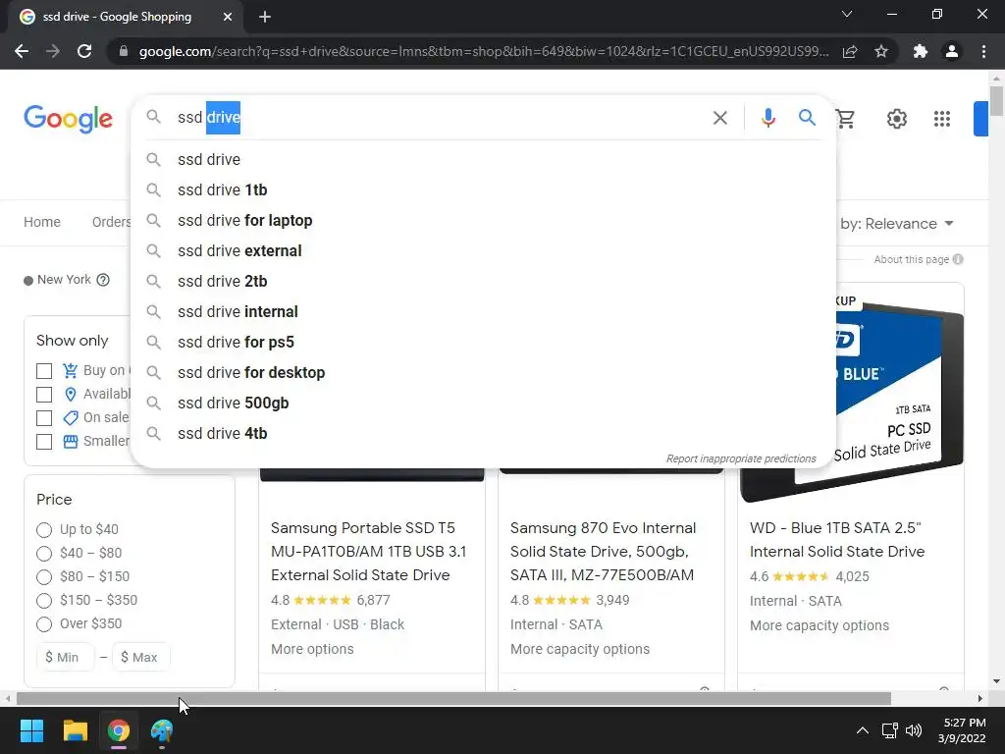Screen dimensions: 1005x754
Task: Open File Explorer from the taskbar
Action: (75, 730)
